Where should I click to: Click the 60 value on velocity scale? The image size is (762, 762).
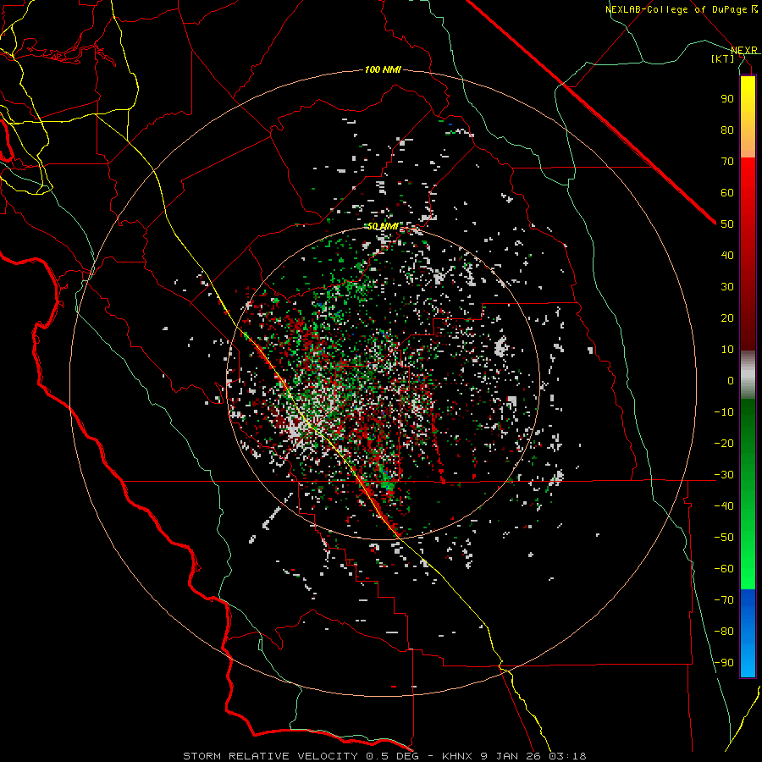(x=727, y=192)
